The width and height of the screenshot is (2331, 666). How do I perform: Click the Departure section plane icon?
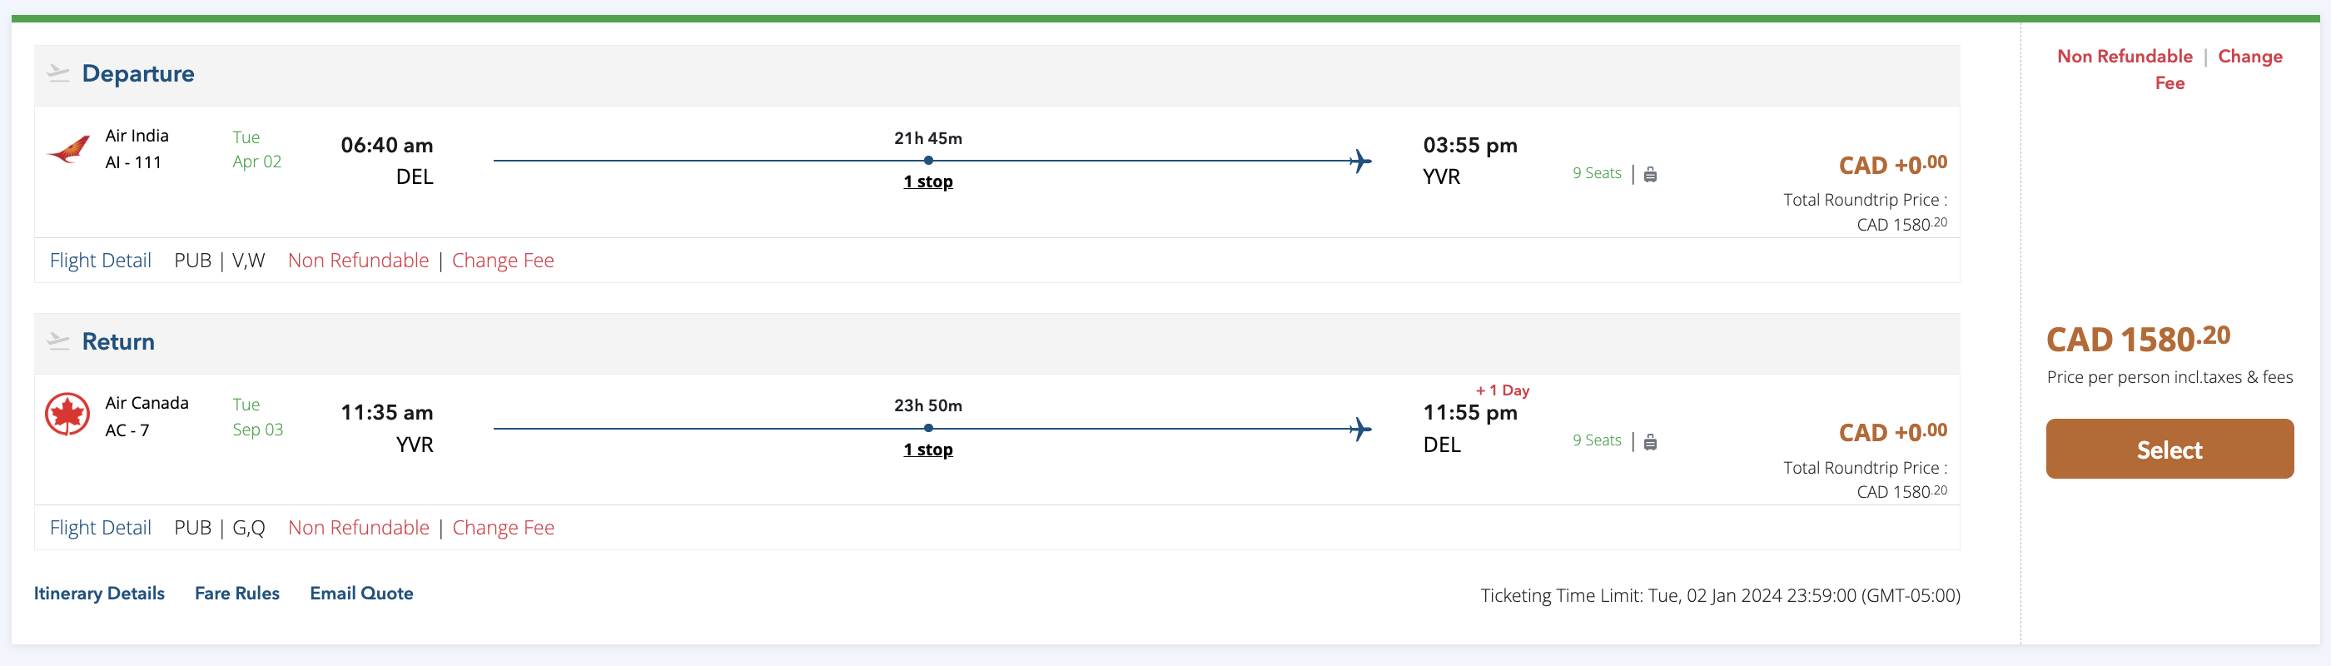click(58, 73)
